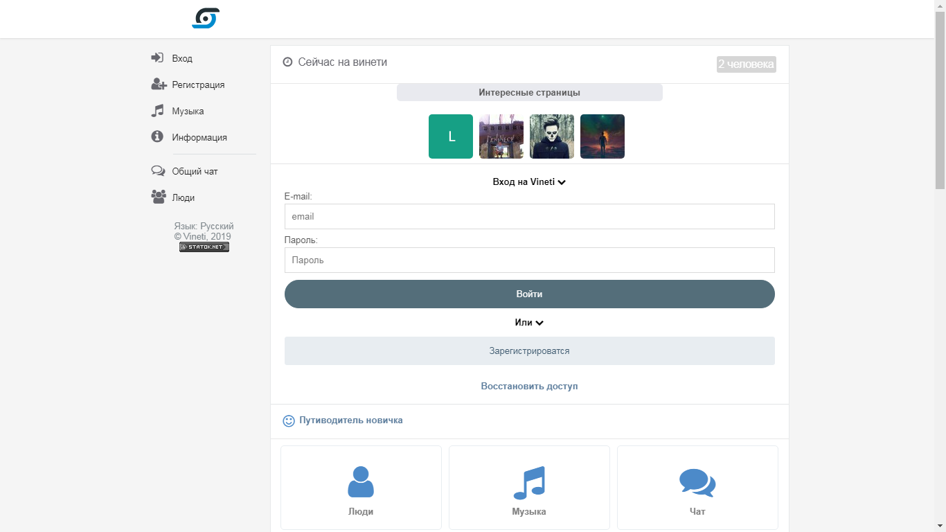The image size is (946, 532).
Task: Focus the E-mail input field
Action: pos(529,216)
